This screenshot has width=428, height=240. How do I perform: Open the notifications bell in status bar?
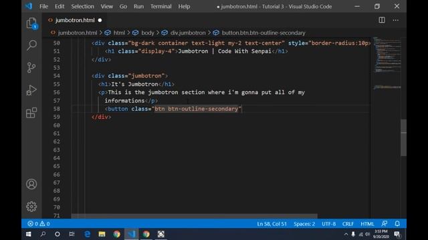(x=397, y=224)
